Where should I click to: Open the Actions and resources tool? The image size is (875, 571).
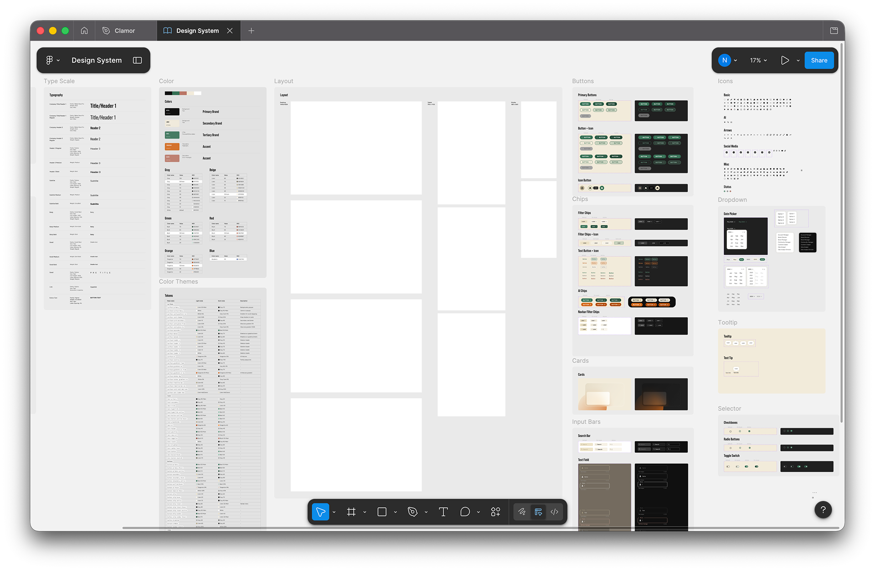click(495, 512)
